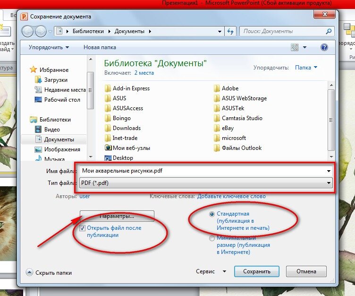The width and height of the screenshot is (355, 296).
Task: Open the ASUSAccess folder
Action: point(124,108)
